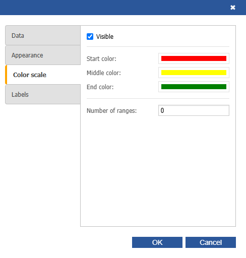This screenshot has width=246, height=258.
Task: Change the green End color swatch
Action: tap(194, 87)
